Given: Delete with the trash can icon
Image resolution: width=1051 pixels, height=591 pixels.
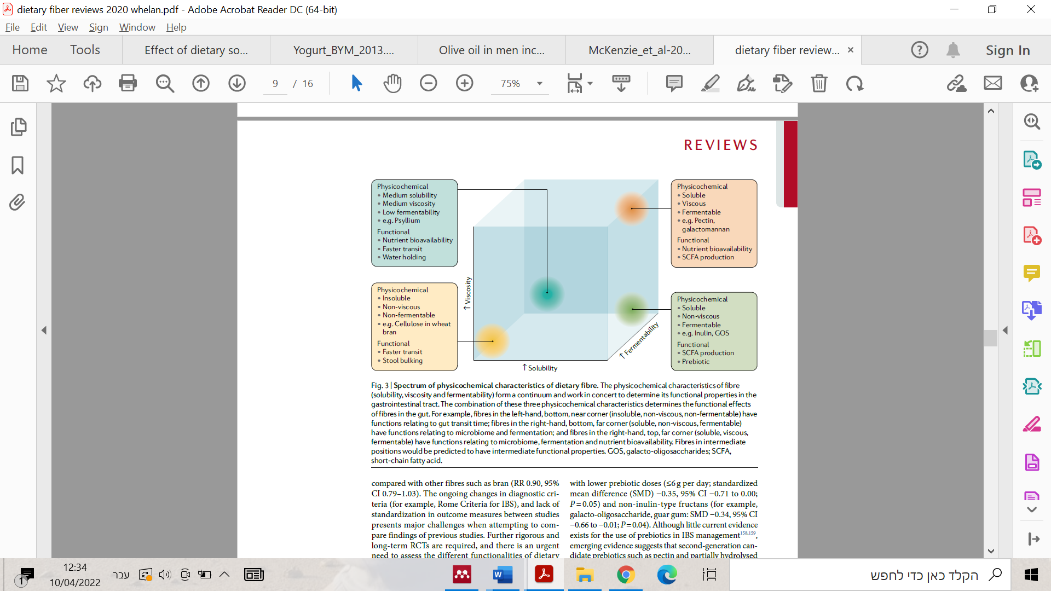Looking at the screenshot, I should pos(819,83).
